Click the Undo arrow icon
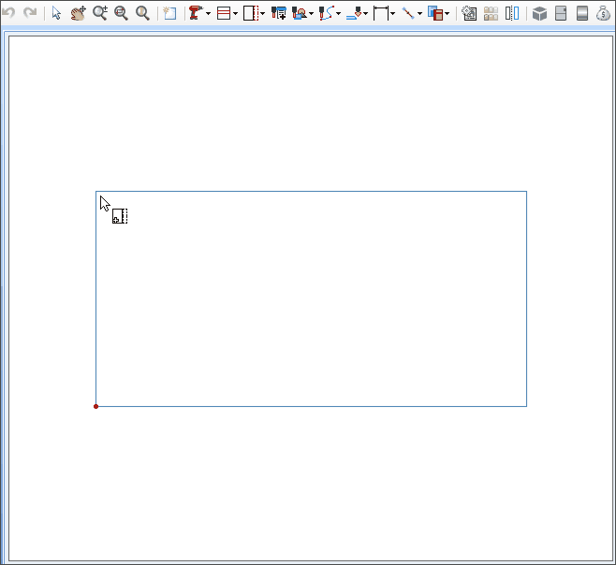Screen dimensions: 616x565 (8, 13)
